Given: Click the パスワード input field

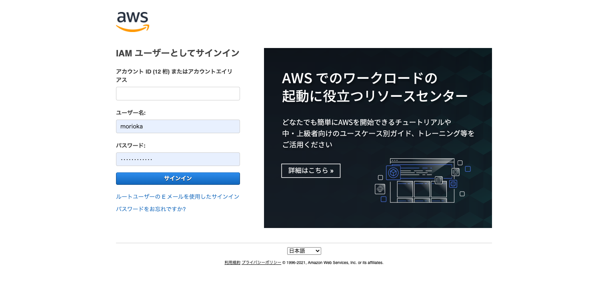Looking at the screenshot, I should 178,159.
